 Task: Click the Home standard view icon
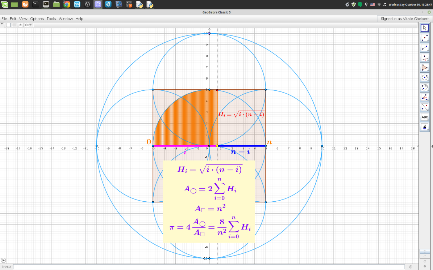click(x=20, y=25)
